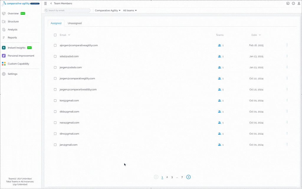The height and width of the screenshot is (189, 302).
Task: Check the box for sdsd@sdsd.com
Action: point(55,56)
